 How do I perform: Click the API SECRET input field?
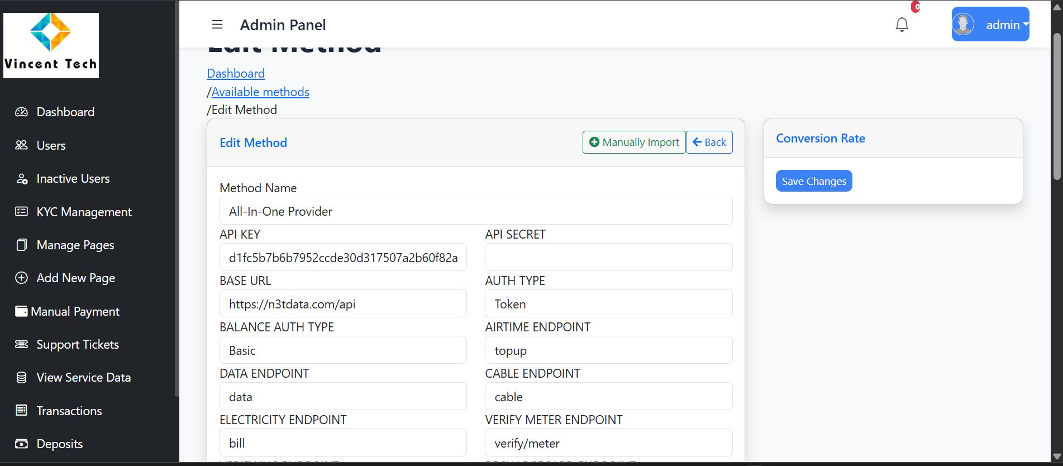click(608, 258)
